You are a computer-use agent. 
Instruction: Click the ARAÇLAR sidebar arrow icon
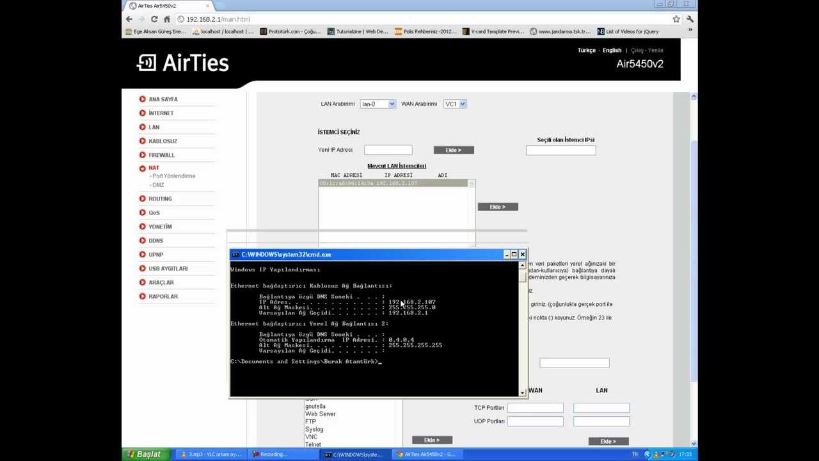(x=142, y=282)
